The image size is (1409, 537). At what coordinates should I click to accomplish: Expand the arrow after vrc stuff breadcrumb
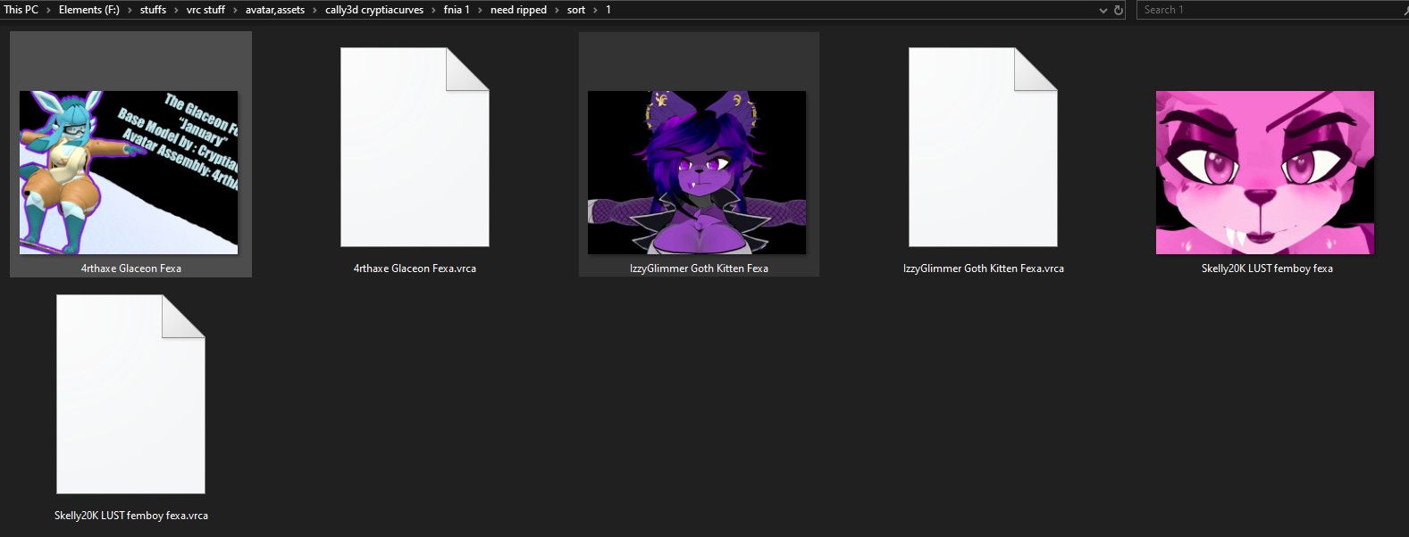pyautogui.click(x=236, y=10)
